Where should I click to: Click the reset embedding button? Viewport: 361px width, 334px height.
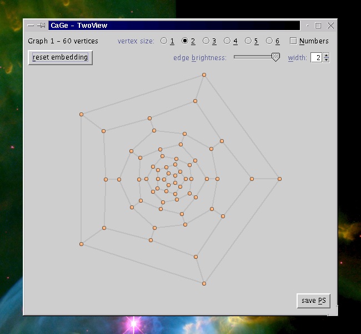click(x=61, y=57)
